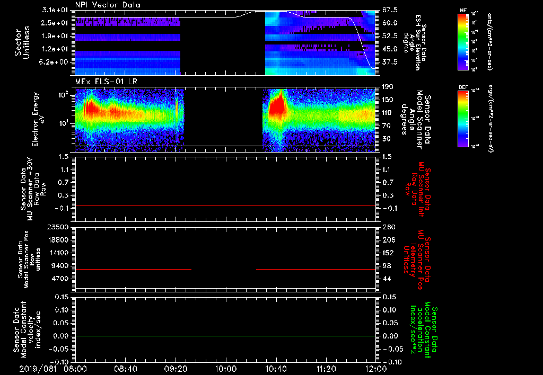Click the 260 telemetry tick label
Image resolution: width=543 pixels, height=375 pixels.
point(388,227)
